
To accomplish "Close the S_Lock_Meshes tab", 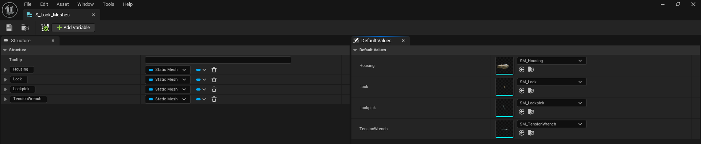I will coord(94,15).
